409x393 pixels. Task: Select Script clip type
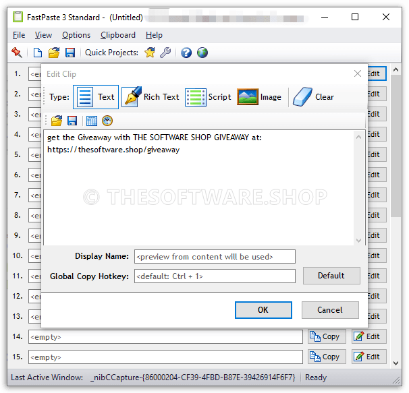pyautogui.click(x=208, y=97)
